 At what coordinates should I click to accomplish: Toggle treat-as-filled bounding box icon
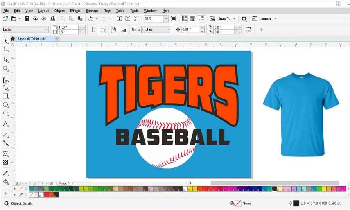pyautogui.click(x=248, y=29)
